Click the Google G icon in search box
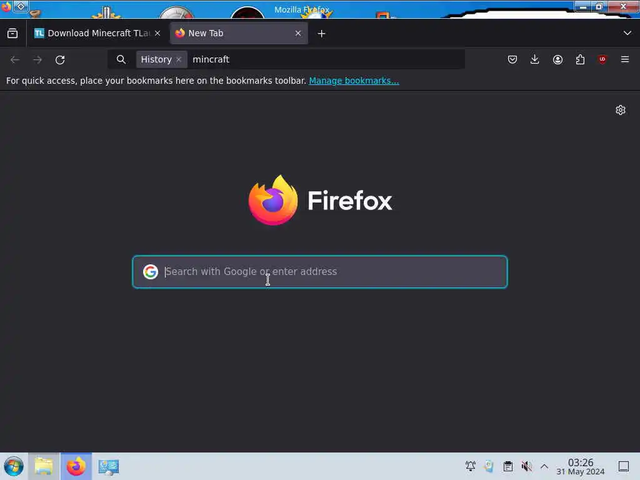 (x=150, y=272)
